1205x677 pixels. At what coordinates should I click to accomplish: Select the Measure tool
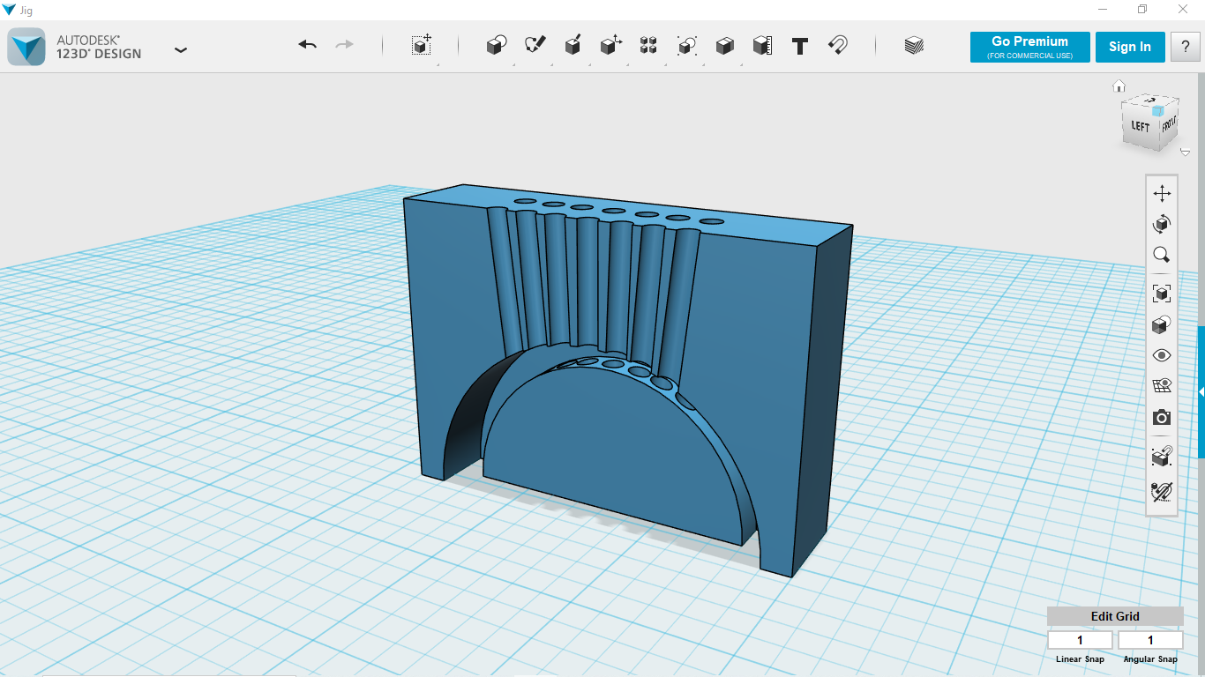[x=762, y=46]
